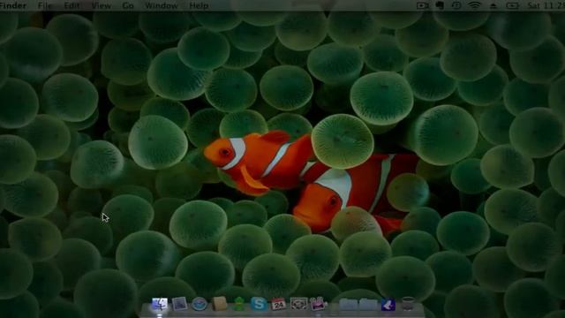This screenshot has height=318, width=565.
Task: Launch the iCal calendar icon showing 24
Action: (279, 304)
